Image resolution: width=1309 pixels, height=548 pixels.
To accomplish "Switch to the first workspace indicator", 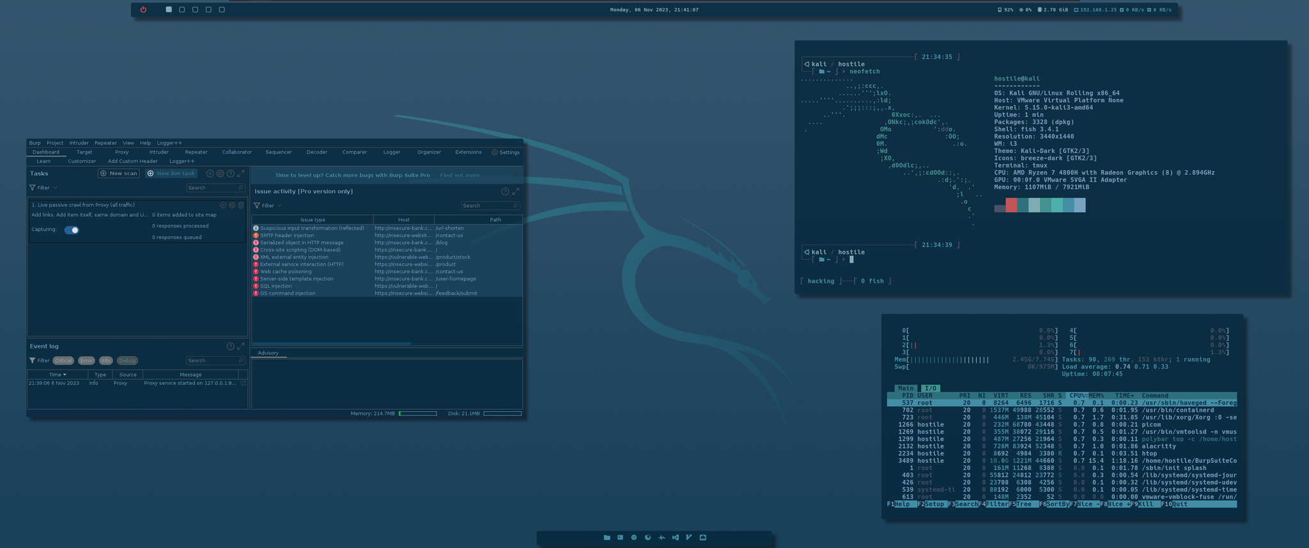I will point(169,10).
